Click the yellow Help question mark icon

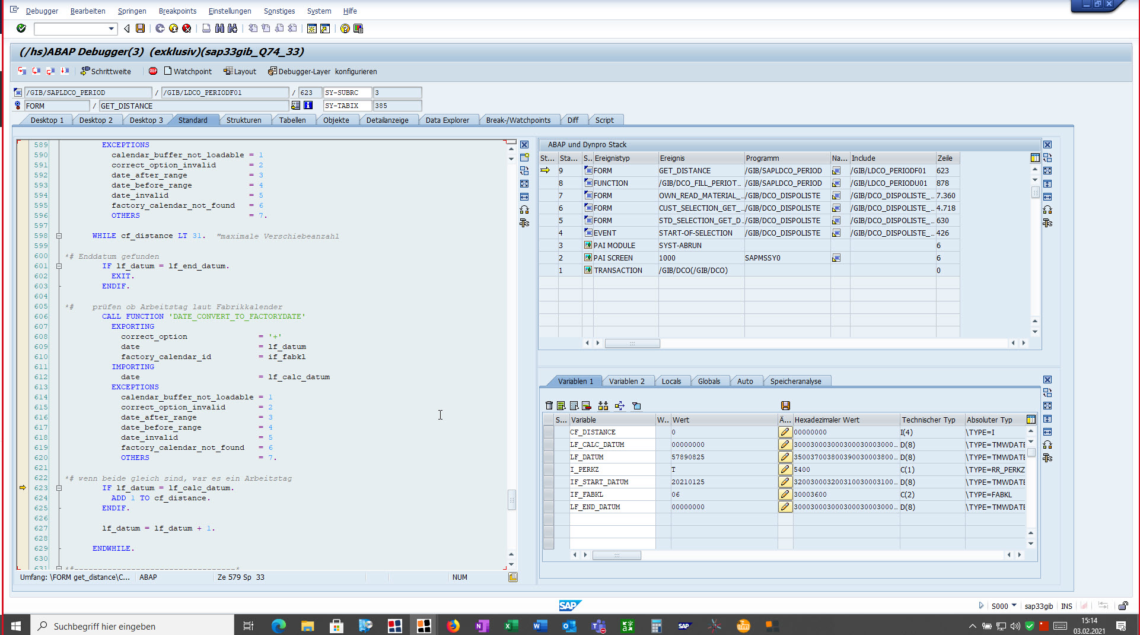coord(345,28)
